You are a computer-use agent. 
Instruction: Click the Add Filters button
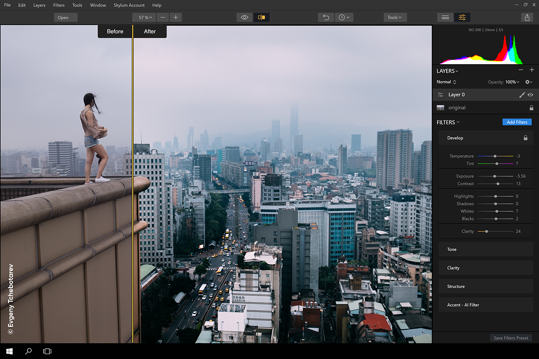click(x=517, y=122)
